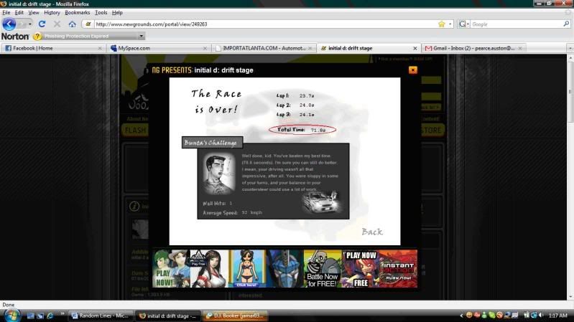Open the Random Lines taskbar window
The width and height of the screenshot is (574, 322).
pyautogui.click(x=101, y=316)
